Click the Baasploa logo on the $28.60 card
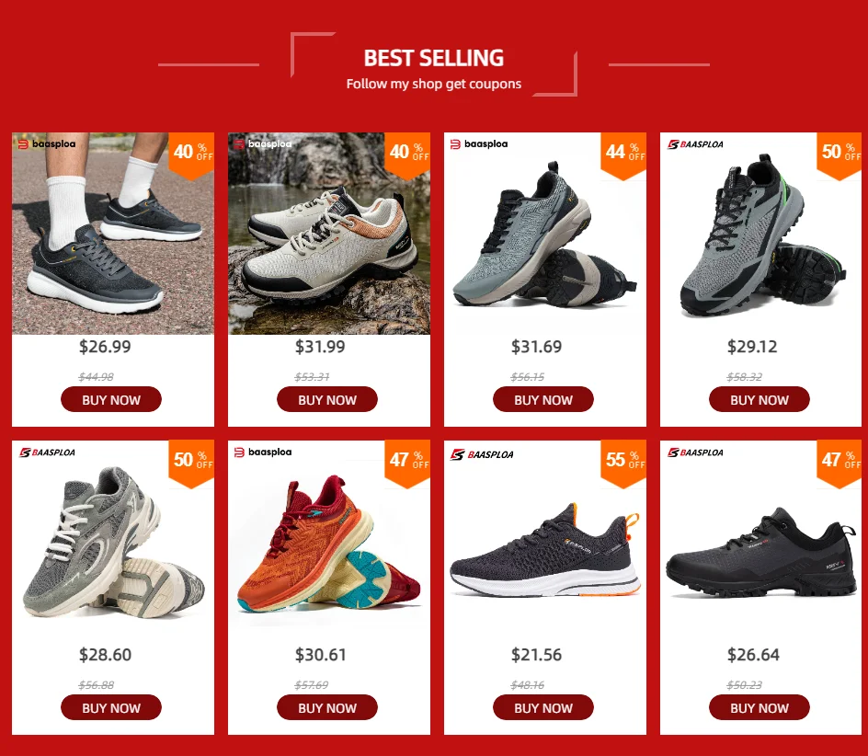Image resolution: width=868 pixels, height=756 pixels. (47, 452)
